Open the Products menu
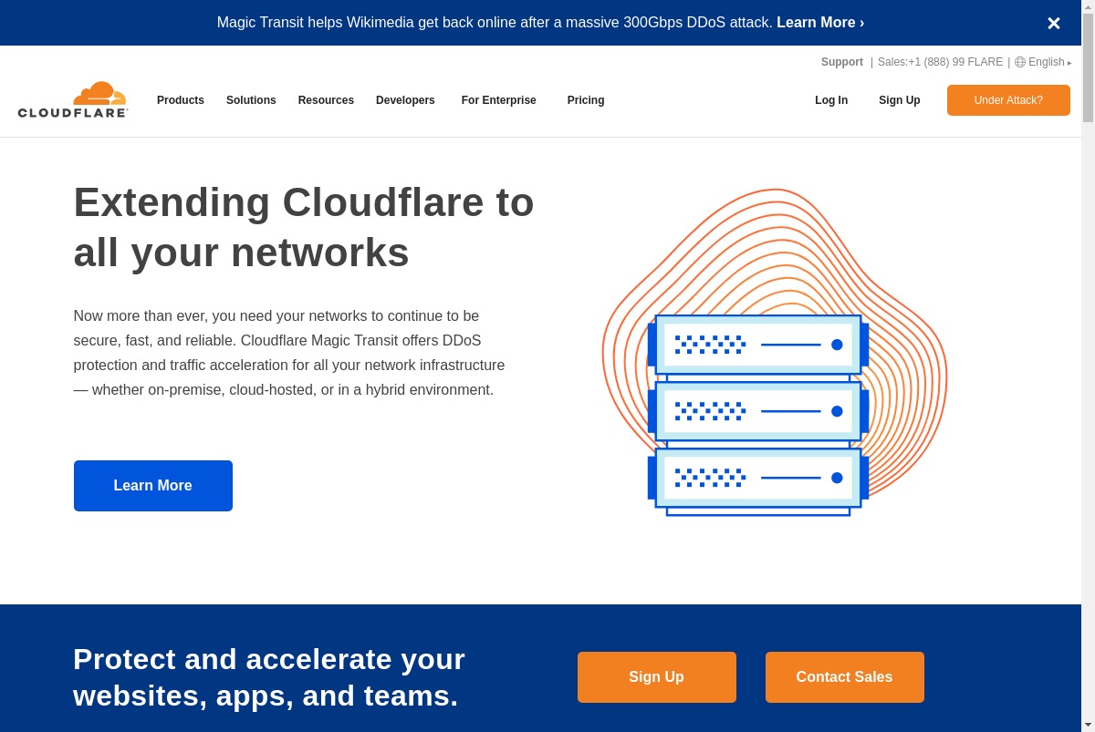The image size is (1095, 732). [181, 100]
